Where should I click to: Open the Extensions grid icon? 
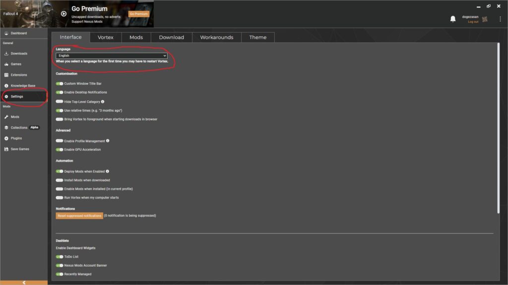pos(6,75)
